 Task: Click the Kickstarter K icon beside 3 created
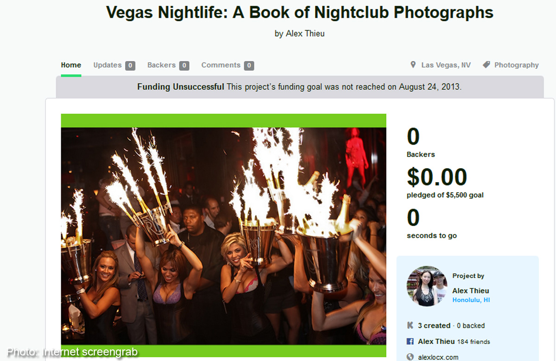(x=410, y=325)
